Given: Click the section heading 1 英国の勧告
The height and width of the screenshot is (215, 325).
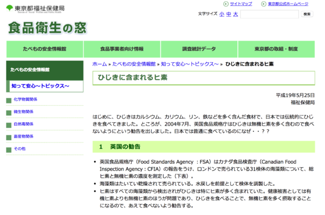Looking at the screenshot, I should 120,147.
